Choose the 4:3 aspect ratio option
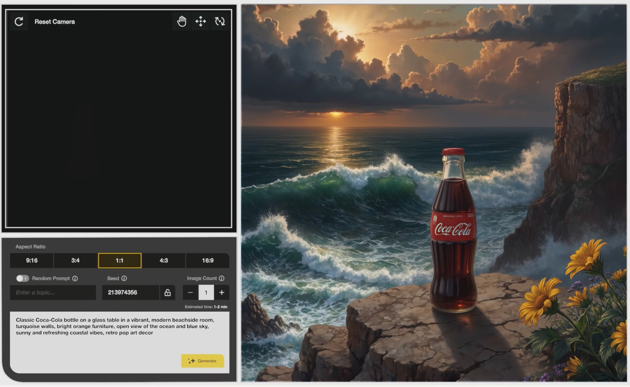This screenshot has width=630, height=387. pyautogui.click(x=164, y=260)
